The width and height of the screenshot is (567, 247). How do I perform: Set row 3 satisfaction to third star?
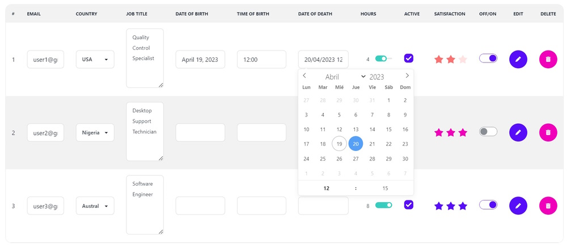pos(463,206)
